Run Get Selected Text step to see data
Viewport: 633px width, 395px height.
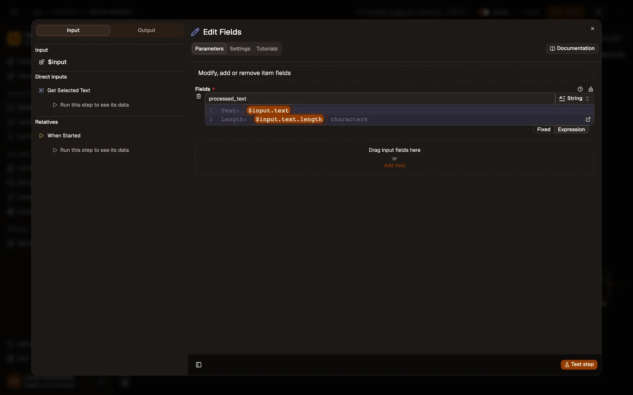pyautogui.click(x=91, y=105)
